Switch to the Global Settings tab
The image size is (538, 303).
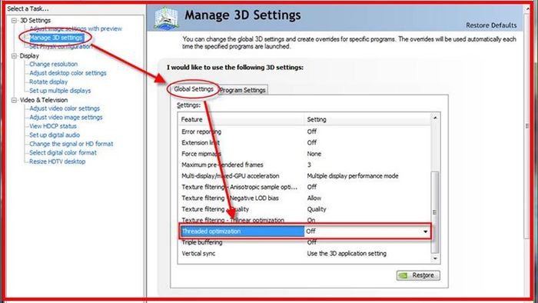pos(194,89)
